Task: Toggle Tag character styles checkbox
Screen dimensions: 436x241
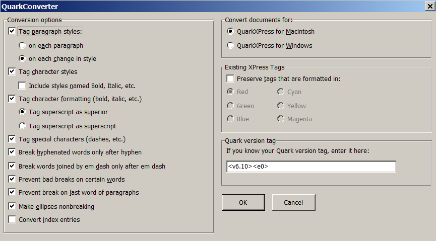Action: coord(12,71)
